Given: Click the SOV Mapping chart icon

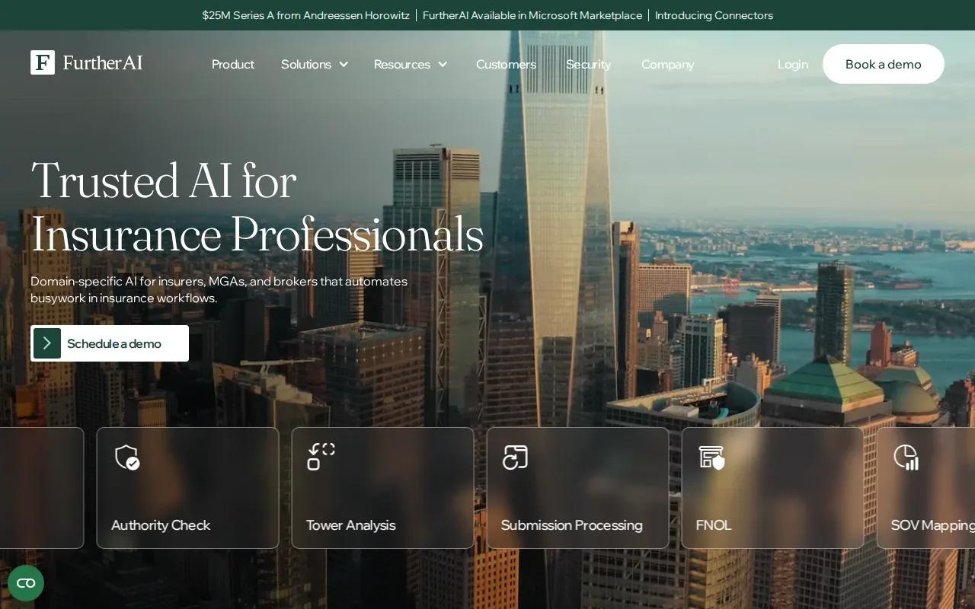Looking at the screenshot, I should tap(906, 458).
